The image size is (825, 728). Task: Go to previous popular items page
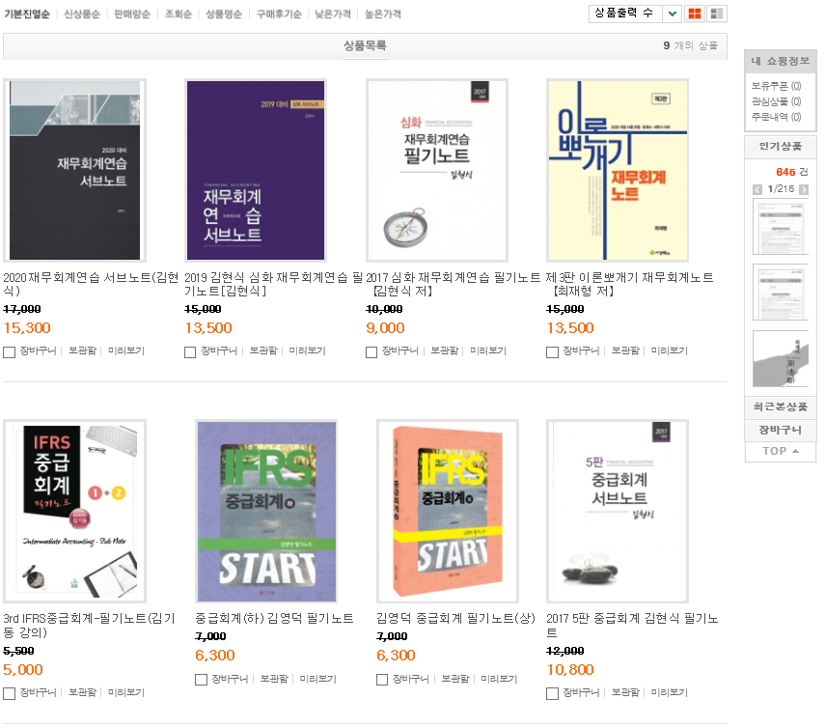pos(757,189)
